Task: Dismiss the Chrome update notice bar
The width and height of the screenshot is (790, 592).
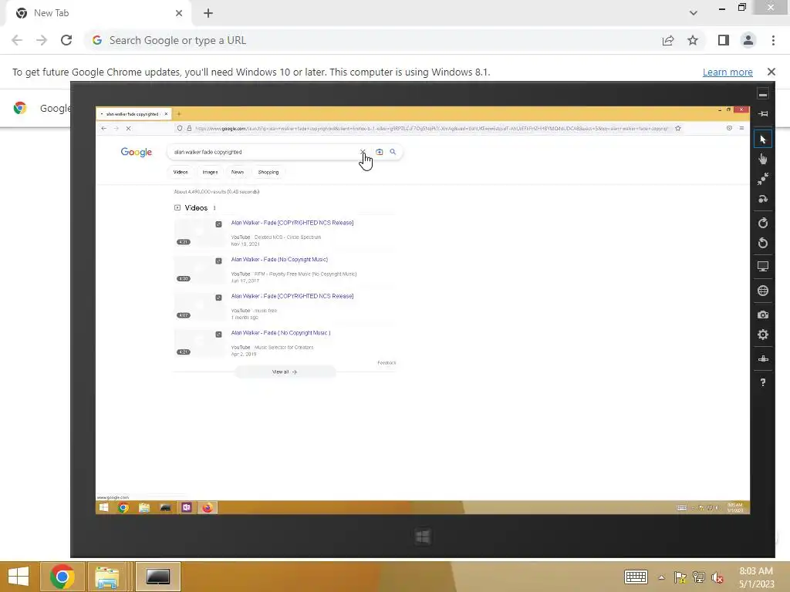Action: (771, 72)
